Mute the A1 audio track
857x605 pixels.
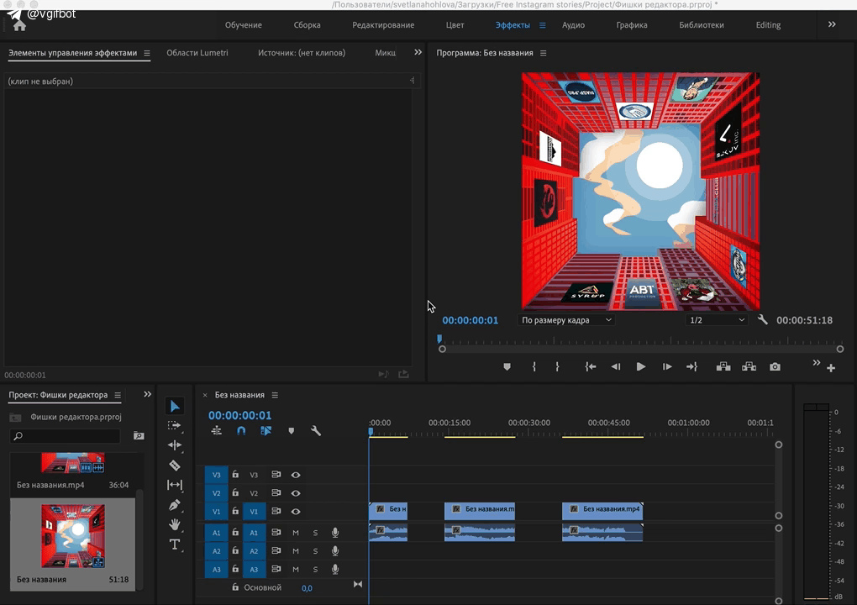pos(296,532)
